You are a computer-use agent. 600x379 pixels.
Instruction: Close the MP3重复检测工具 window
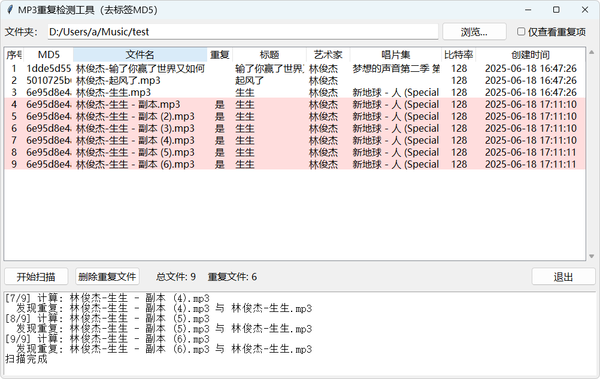pyautogui.click(x=584, y=10)
